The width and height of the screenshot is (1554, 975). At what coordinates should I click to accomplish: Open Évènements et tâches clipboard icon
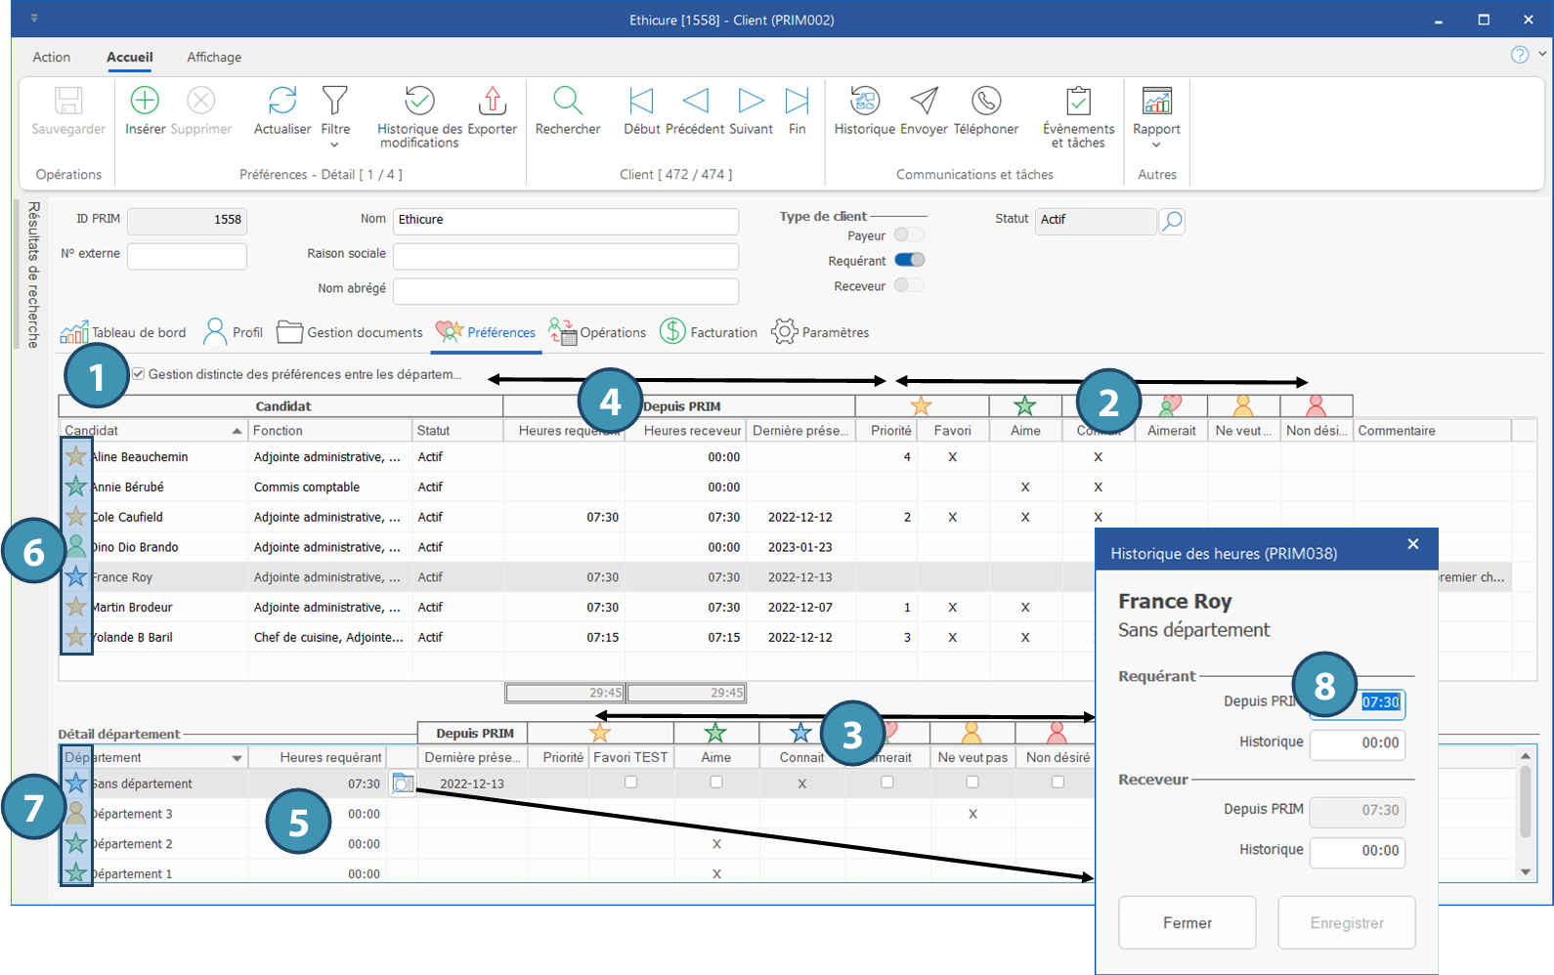pos(1078,101)
